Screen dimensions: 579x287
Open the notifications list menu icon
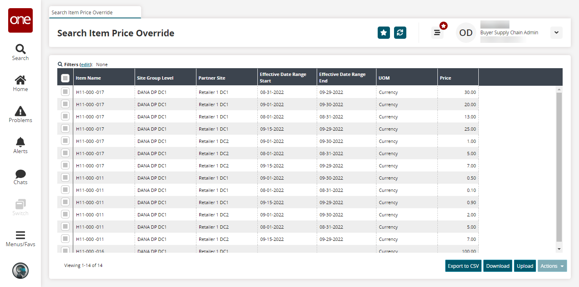[x=437, y=33]
